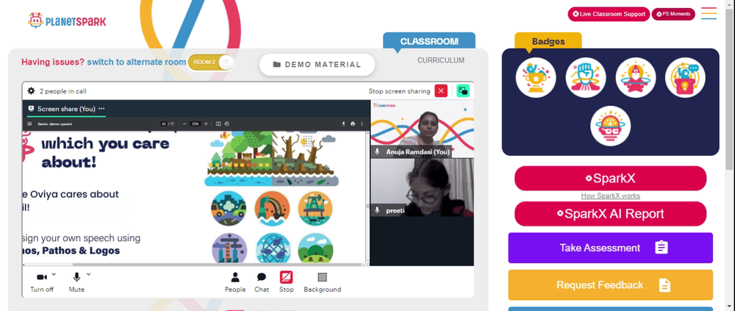735x311 pixels.
Task: Select the brain with glasses badge
Action: point(610,126)
